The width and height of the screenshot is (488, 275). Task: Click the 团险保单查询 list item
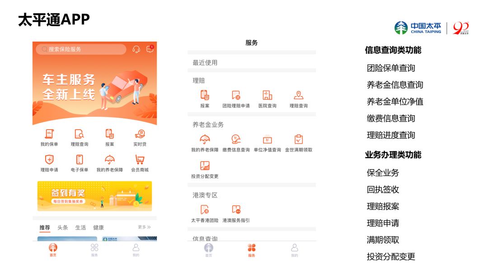coord(391,68)
